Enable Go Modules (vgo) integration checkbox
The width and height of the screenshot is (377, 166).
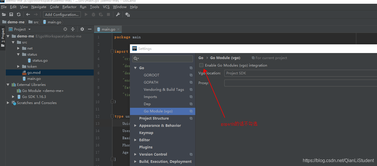click(x=201, y=65)
